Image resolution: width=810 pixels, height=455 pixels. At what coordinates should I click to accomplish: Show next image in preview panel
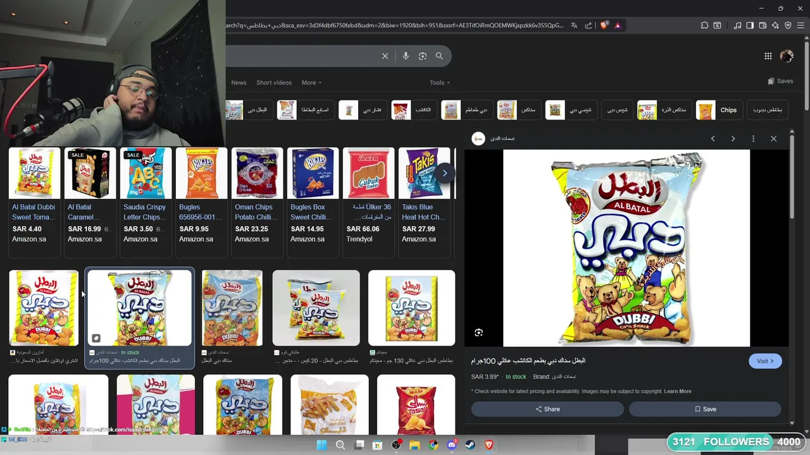tap(733, 138)
